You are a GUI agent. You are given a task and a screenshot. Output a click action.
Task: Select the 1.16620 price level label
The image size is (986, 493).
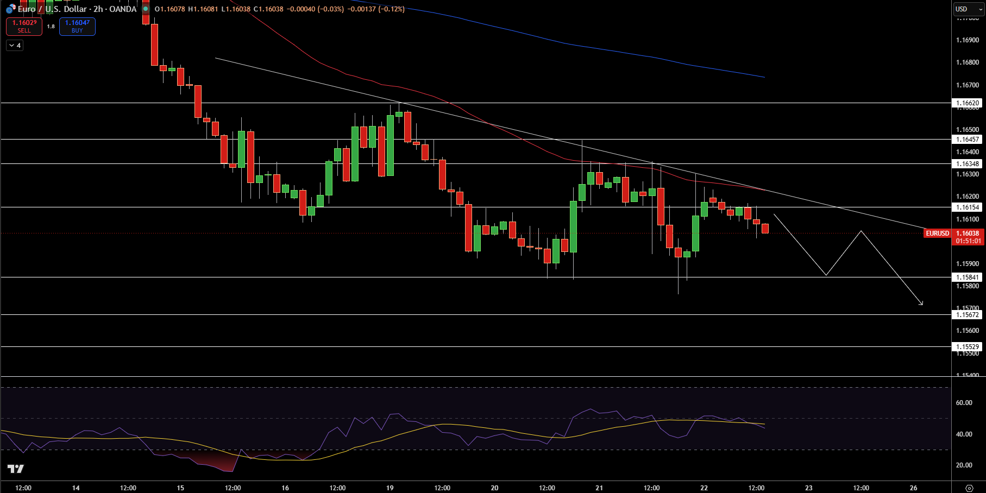click(967, 103)
